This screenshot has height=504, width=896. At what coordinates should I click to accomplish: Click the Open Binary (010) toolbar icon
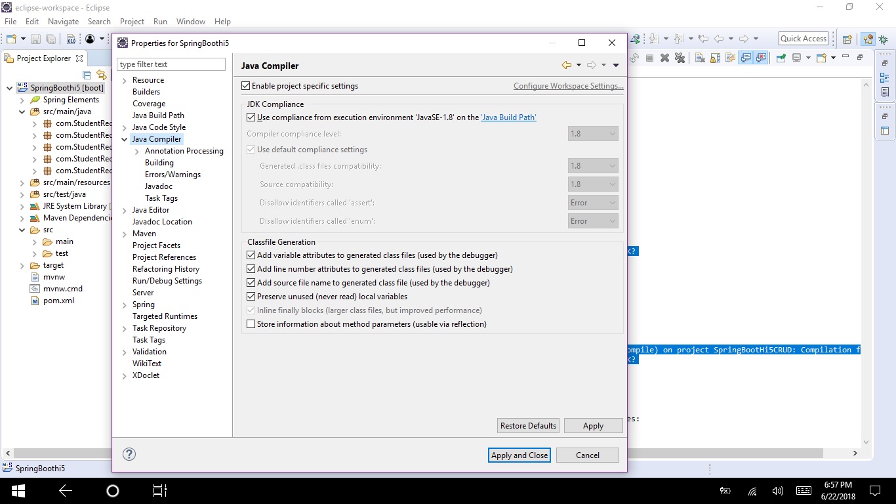click(71, 39)
